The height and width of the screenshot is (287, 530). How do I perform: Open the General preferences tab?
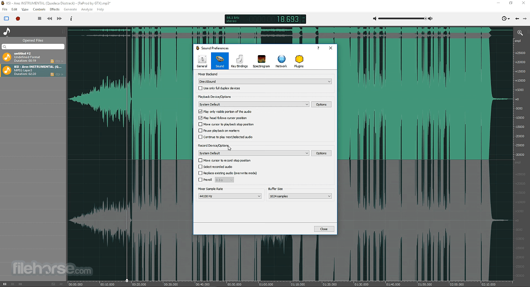202,61
